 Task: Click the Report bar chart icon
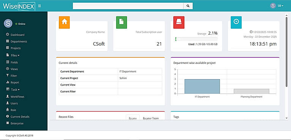[8, 82]
